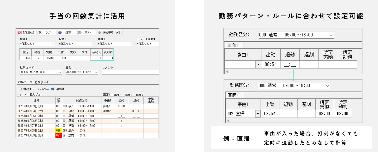Click 夜勤入 cell in 事由1 column

[108, 106]
